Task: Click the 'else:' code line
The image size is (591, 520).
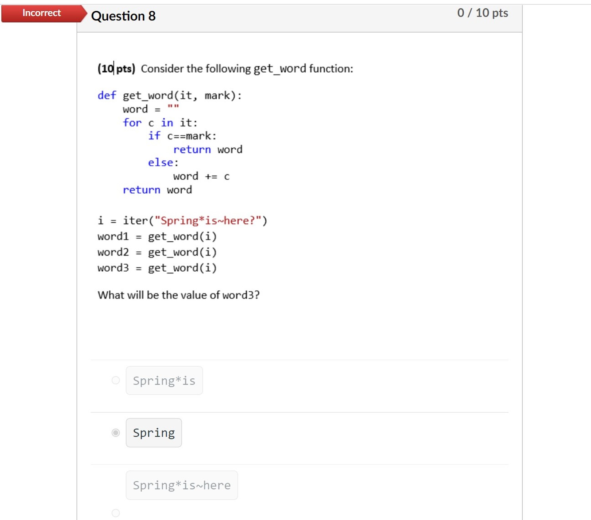Action: click(163, 162)
